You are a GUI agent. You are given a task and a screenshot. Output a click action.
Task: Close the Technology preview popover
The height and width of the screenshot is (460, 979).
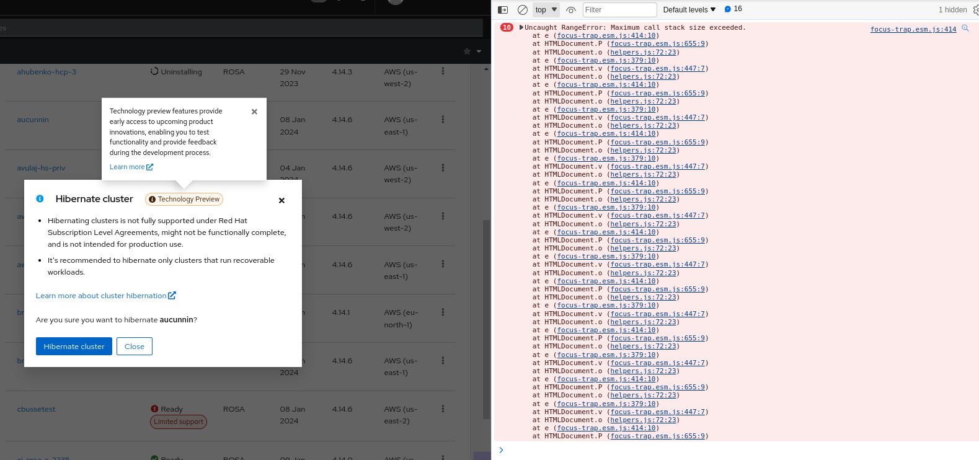pyautogui.click(x=254, y=112)
